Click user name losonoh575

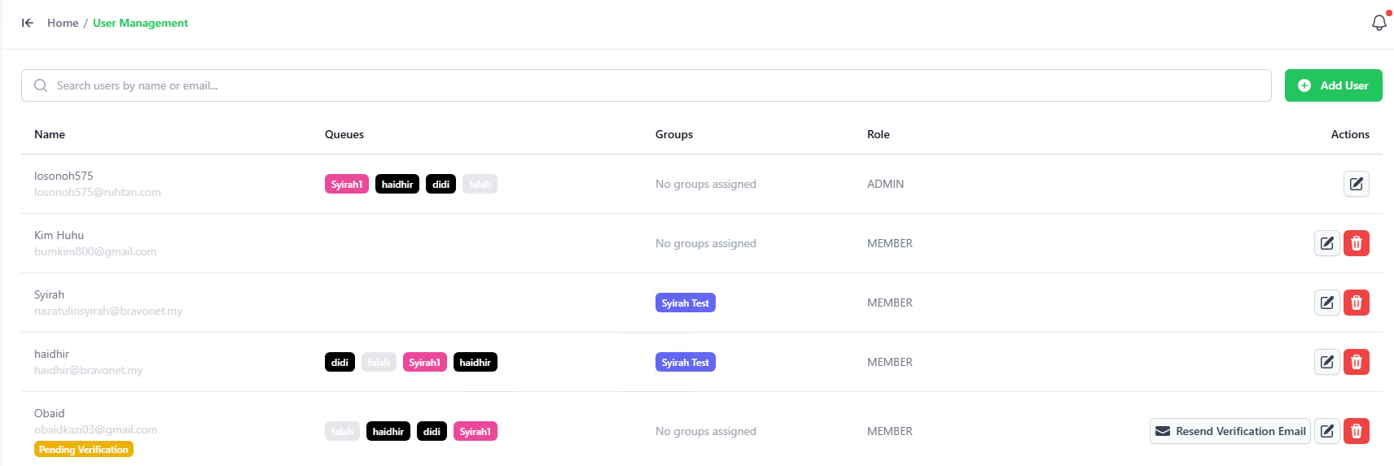[x=64, y=176]
